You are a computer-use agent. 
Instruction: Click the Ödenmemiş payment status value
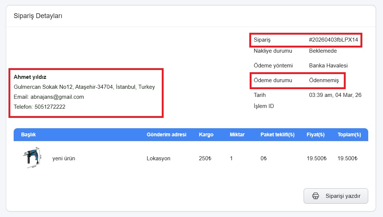324,80
